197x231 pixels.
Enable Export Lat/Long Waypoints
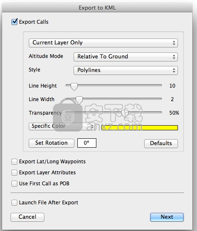pos(14,162)
